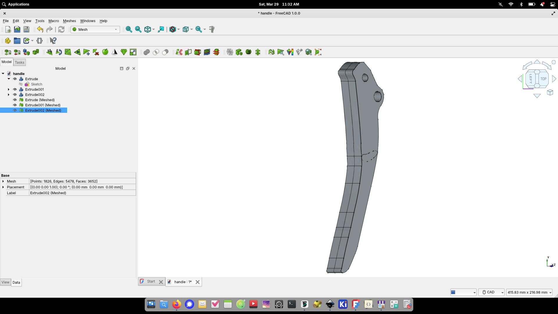
Task: Click the TOP face on the navigation cube
Action: point(543,79)
